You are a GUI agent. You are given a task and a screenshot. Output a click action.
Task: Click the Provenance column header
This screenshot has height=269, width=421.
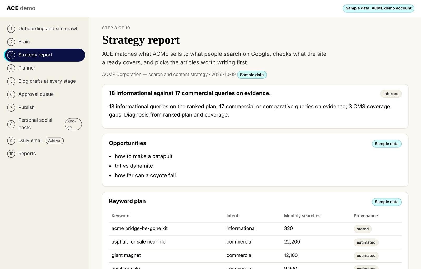point(366,216)
